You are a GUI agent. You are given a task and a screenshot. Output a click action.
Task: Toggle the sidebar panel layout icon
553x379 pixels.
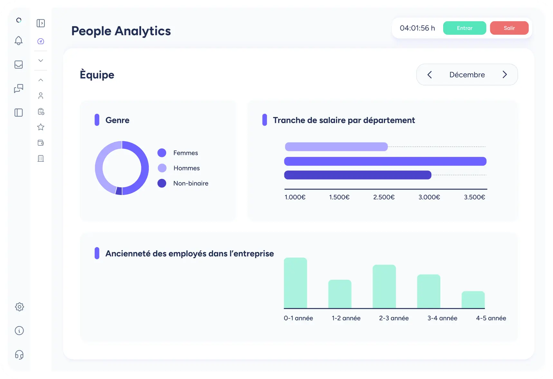19,112
